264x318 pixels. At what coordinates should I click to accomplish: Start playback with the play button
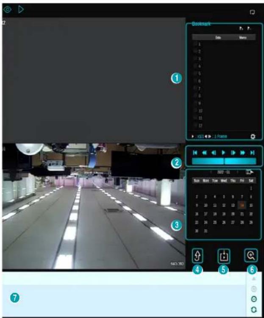click(223, 153)
